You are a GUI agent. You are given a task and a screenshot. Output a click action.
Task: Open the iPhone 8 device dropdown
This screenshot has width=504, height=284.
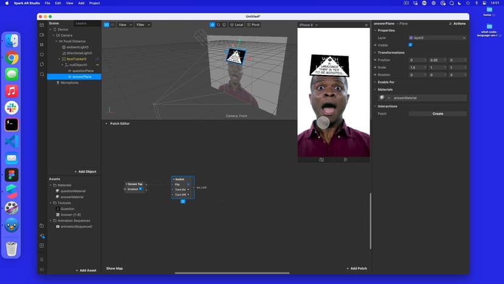coord(309,25)
